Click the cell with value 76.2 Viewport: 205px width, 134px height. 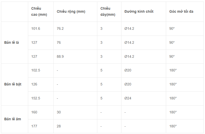(x=75, y=29)
